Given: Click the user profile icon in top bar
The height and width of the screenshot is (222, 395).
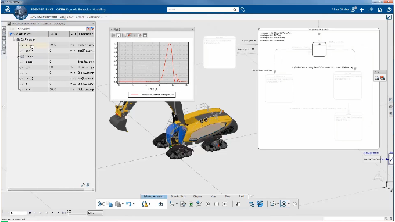Looking at the screenshot, I should point(353,9).
